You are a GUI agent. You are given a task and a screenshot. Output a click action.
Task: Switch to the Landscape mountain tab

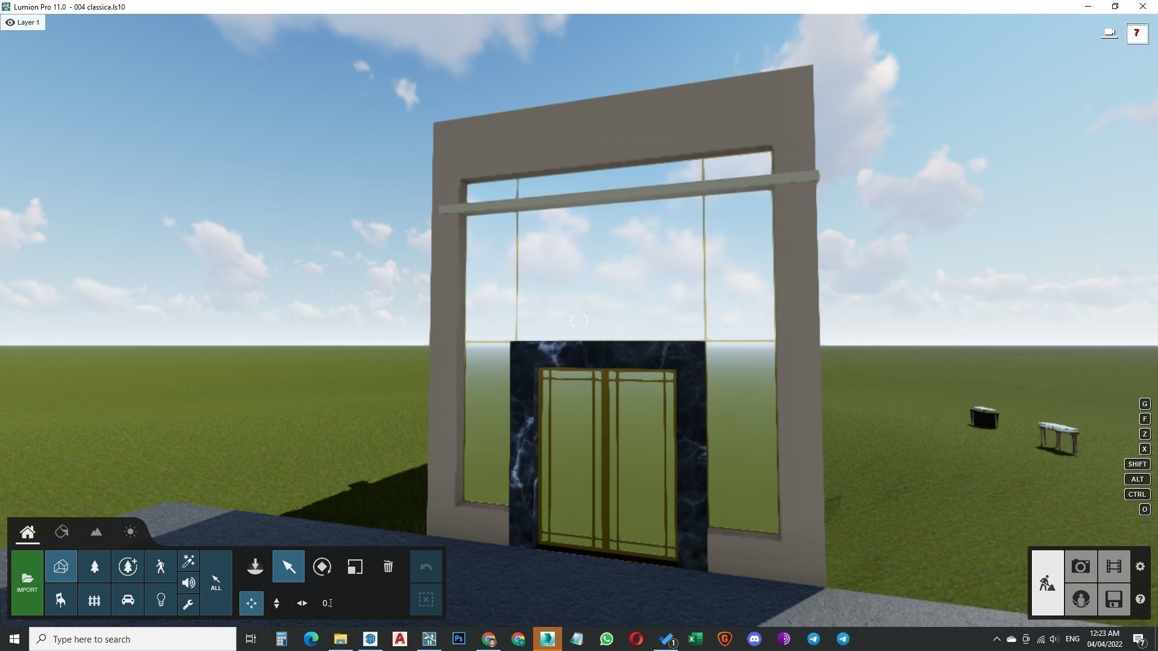coord(96,532)
